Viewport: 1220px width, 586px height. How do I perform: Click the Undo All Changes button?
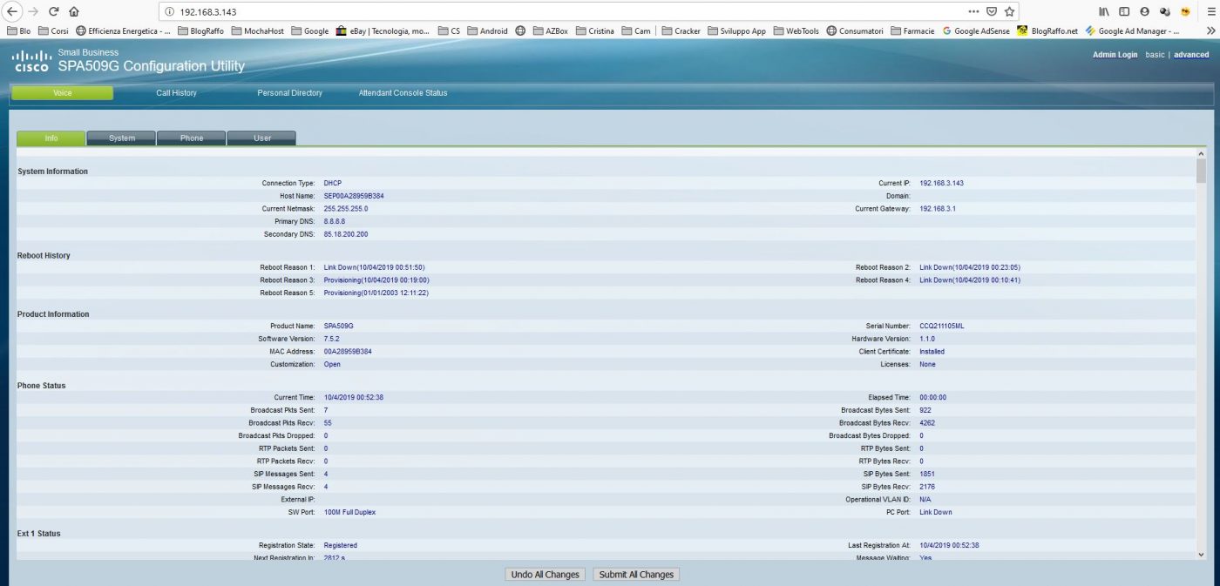click(546, 575)
